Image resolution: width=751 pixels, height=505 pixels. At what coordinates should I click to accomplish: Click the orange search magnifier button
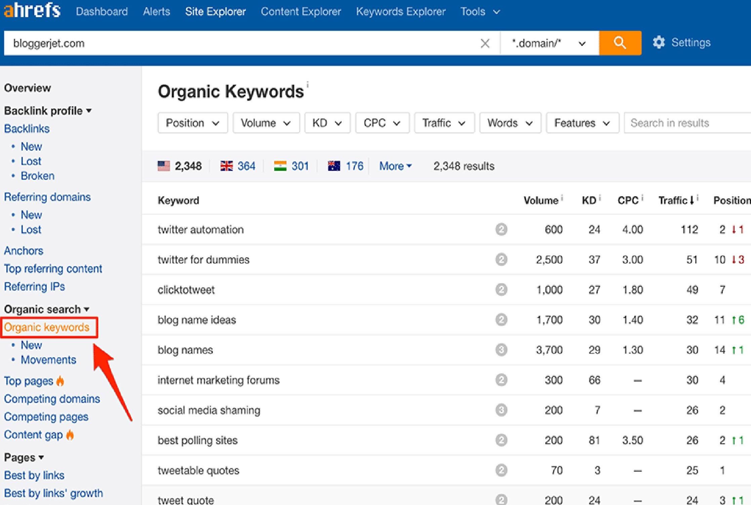point(620,43)
